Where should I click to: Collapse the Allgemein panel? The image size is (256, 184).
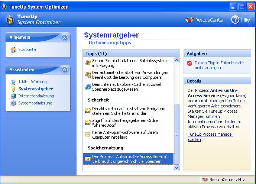[x=65, y=38]
